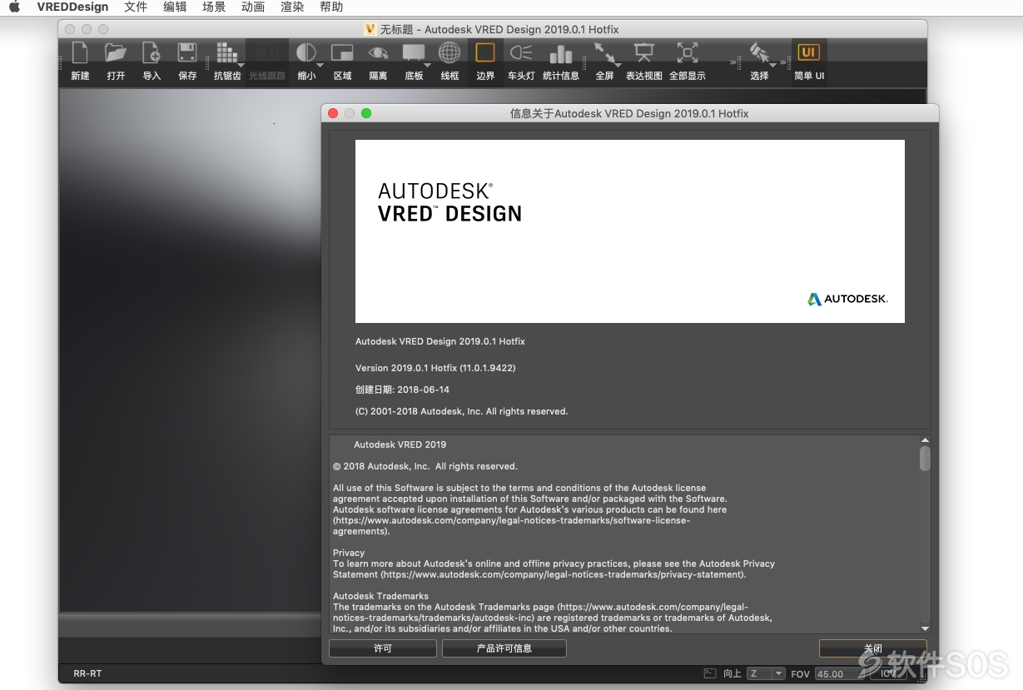Click the red close dot of About dialog

point(333,113)
